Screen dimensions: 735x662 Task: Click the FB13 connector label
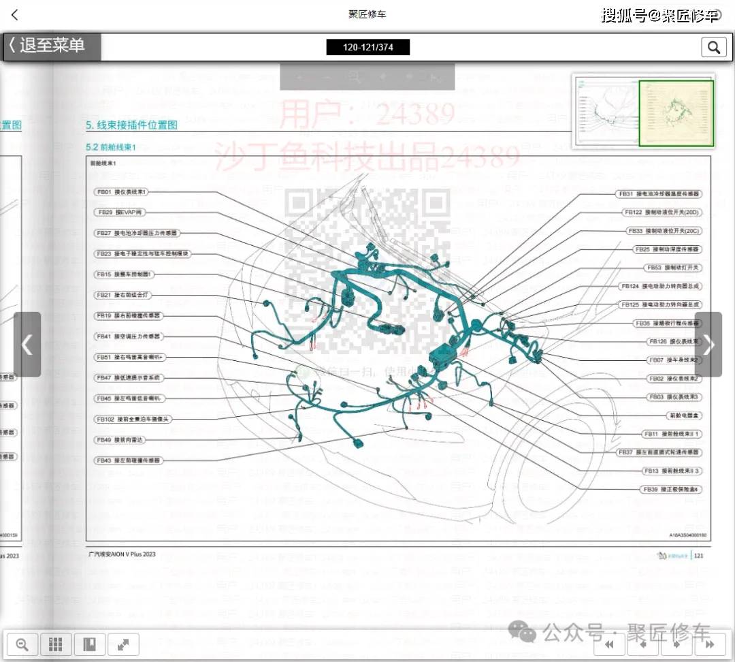coord(671,471)
